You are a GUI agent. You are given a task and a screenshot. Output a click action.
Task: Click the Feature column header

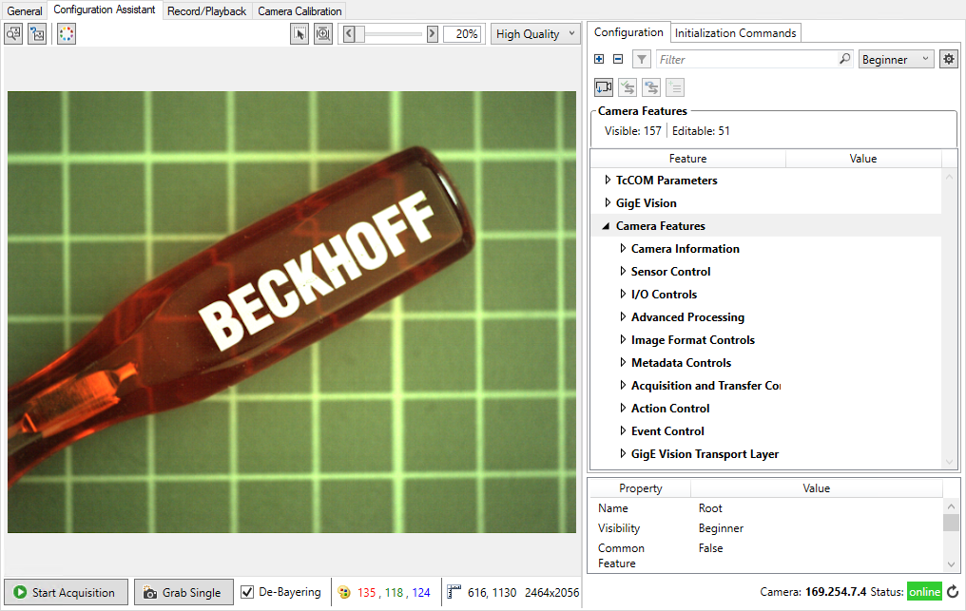click(x=687, y=159)
